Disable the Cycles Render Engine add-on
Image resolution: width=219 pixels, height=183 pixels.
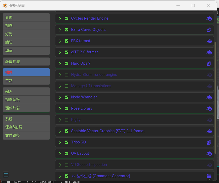67,18
